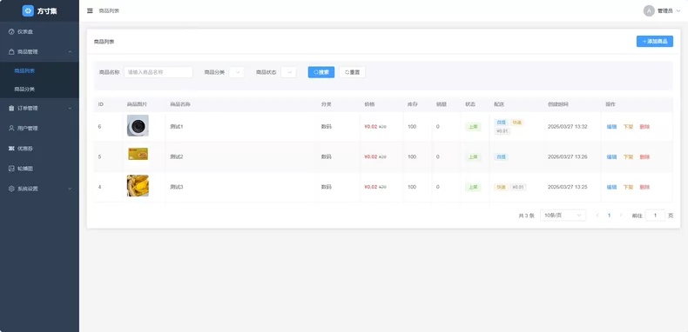
Task: Click 删除 link for product 测试2
Action: (x=644, y=156)
